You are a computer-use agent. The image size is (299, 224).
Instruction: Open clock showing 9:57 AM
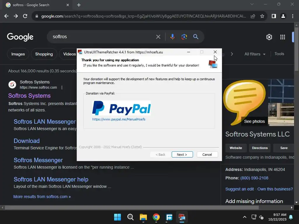277,217
